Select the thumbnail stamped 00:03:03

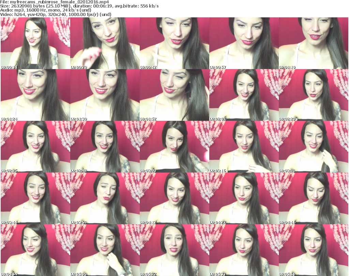click(x=174, y=147)
